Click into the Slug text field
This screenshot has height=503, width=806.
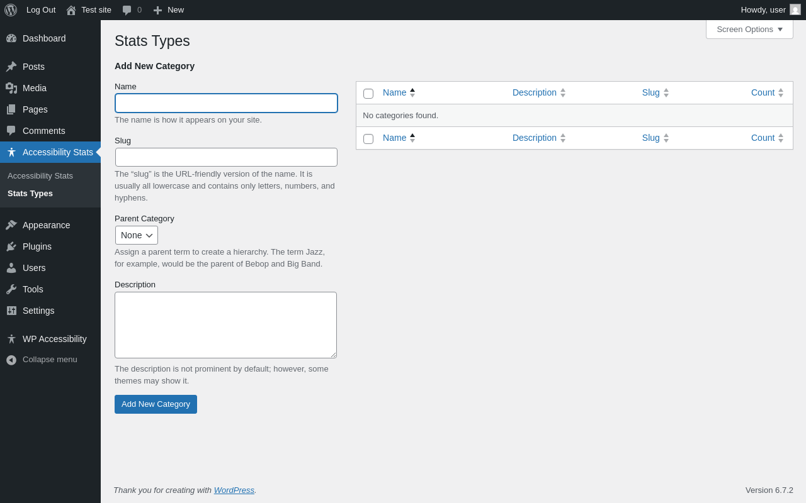226,157
